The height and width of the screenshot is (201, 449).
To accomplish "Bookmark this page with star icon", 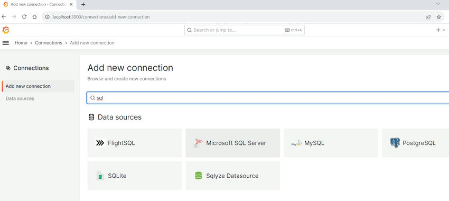I will pyautogui.click(x=438, y=17).
